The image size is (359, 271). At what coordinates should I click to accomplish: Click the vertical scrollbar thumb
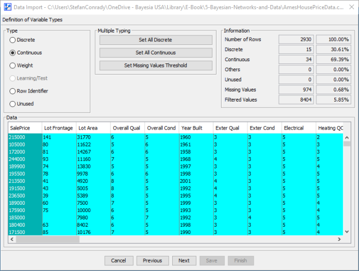click(347, 144)
